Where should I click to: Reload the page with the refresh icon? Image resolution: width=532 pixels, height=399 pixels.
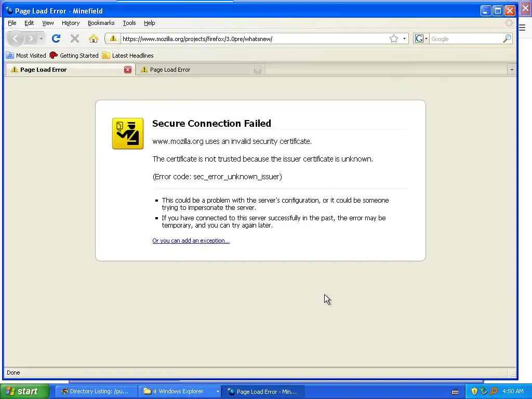coord(56,38)
